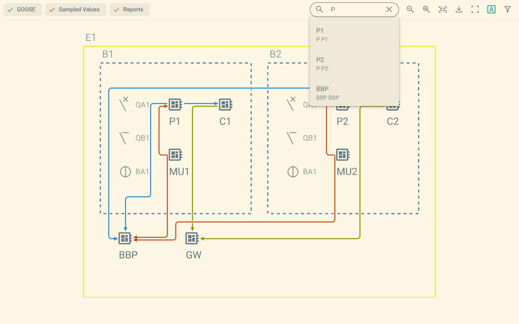Screen dimensions: 519x324
Task: Click the GW IED icon
Action: tap(192, 238)
